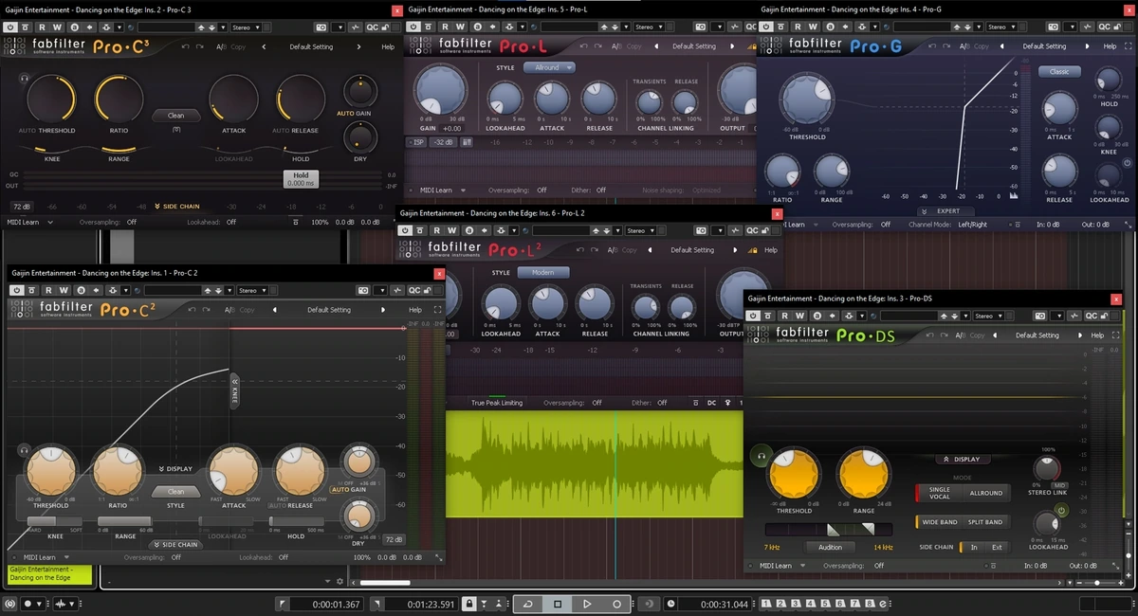Click the A/B switch in Pro-C 2
Image resolution: width=1138 pixels, height=616 pixels.
[x=230, y=310]
